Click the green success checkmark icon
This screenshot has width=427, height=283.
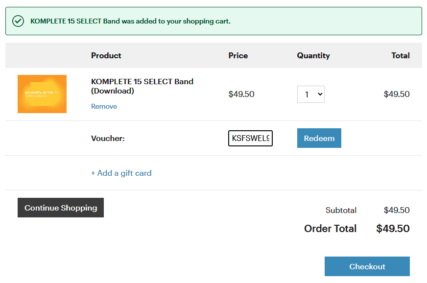18,21
